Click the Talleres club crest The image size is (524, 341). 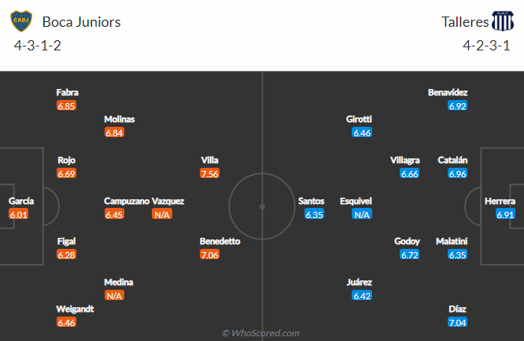(501, 22)
